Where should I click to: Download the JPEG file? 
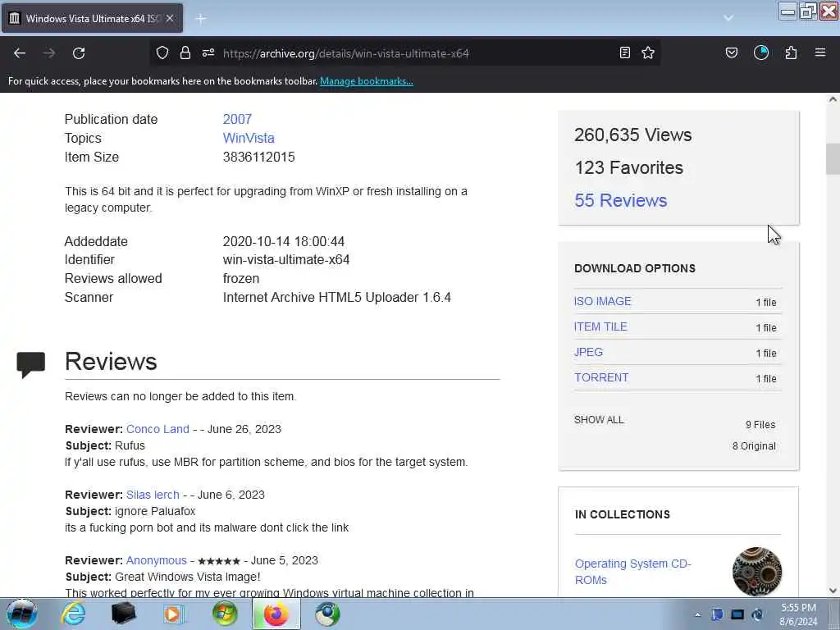[588, 352]
